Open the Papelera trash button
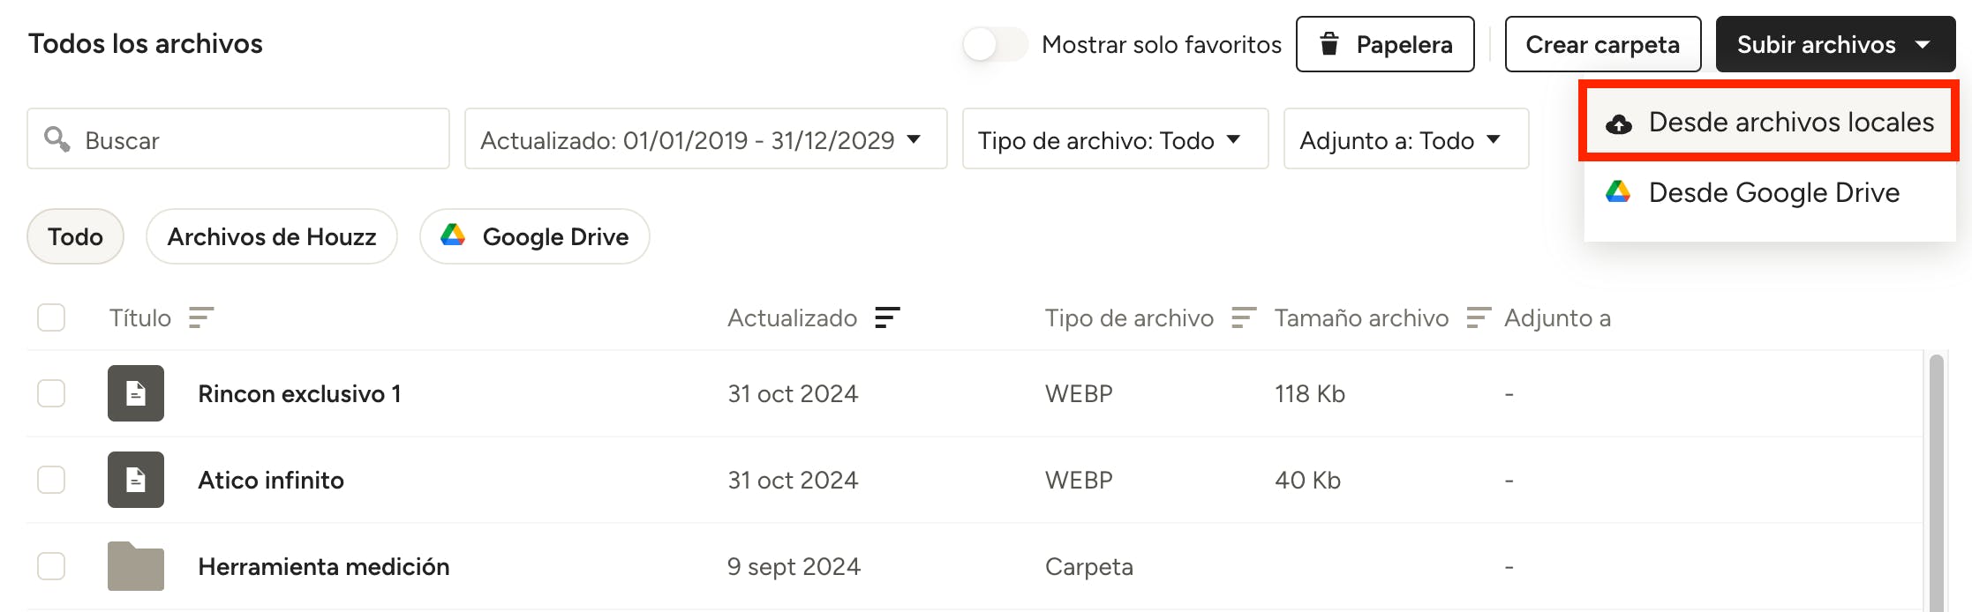Screen dimensions: 1972x612 point(1385,44)
